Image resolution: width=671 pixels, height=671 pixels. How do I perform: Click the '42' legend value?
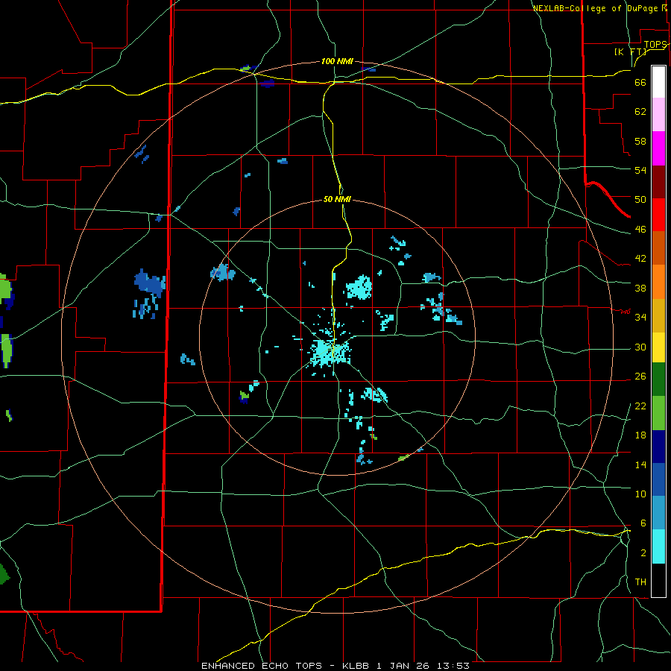pyautogui.click(x=640, y=259)
